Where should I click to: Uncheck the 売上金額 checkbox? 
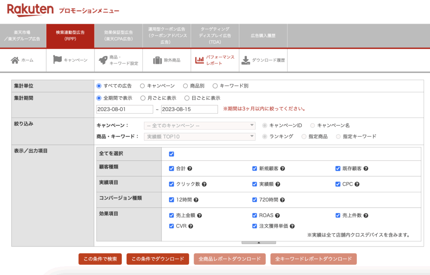[172, 215]
